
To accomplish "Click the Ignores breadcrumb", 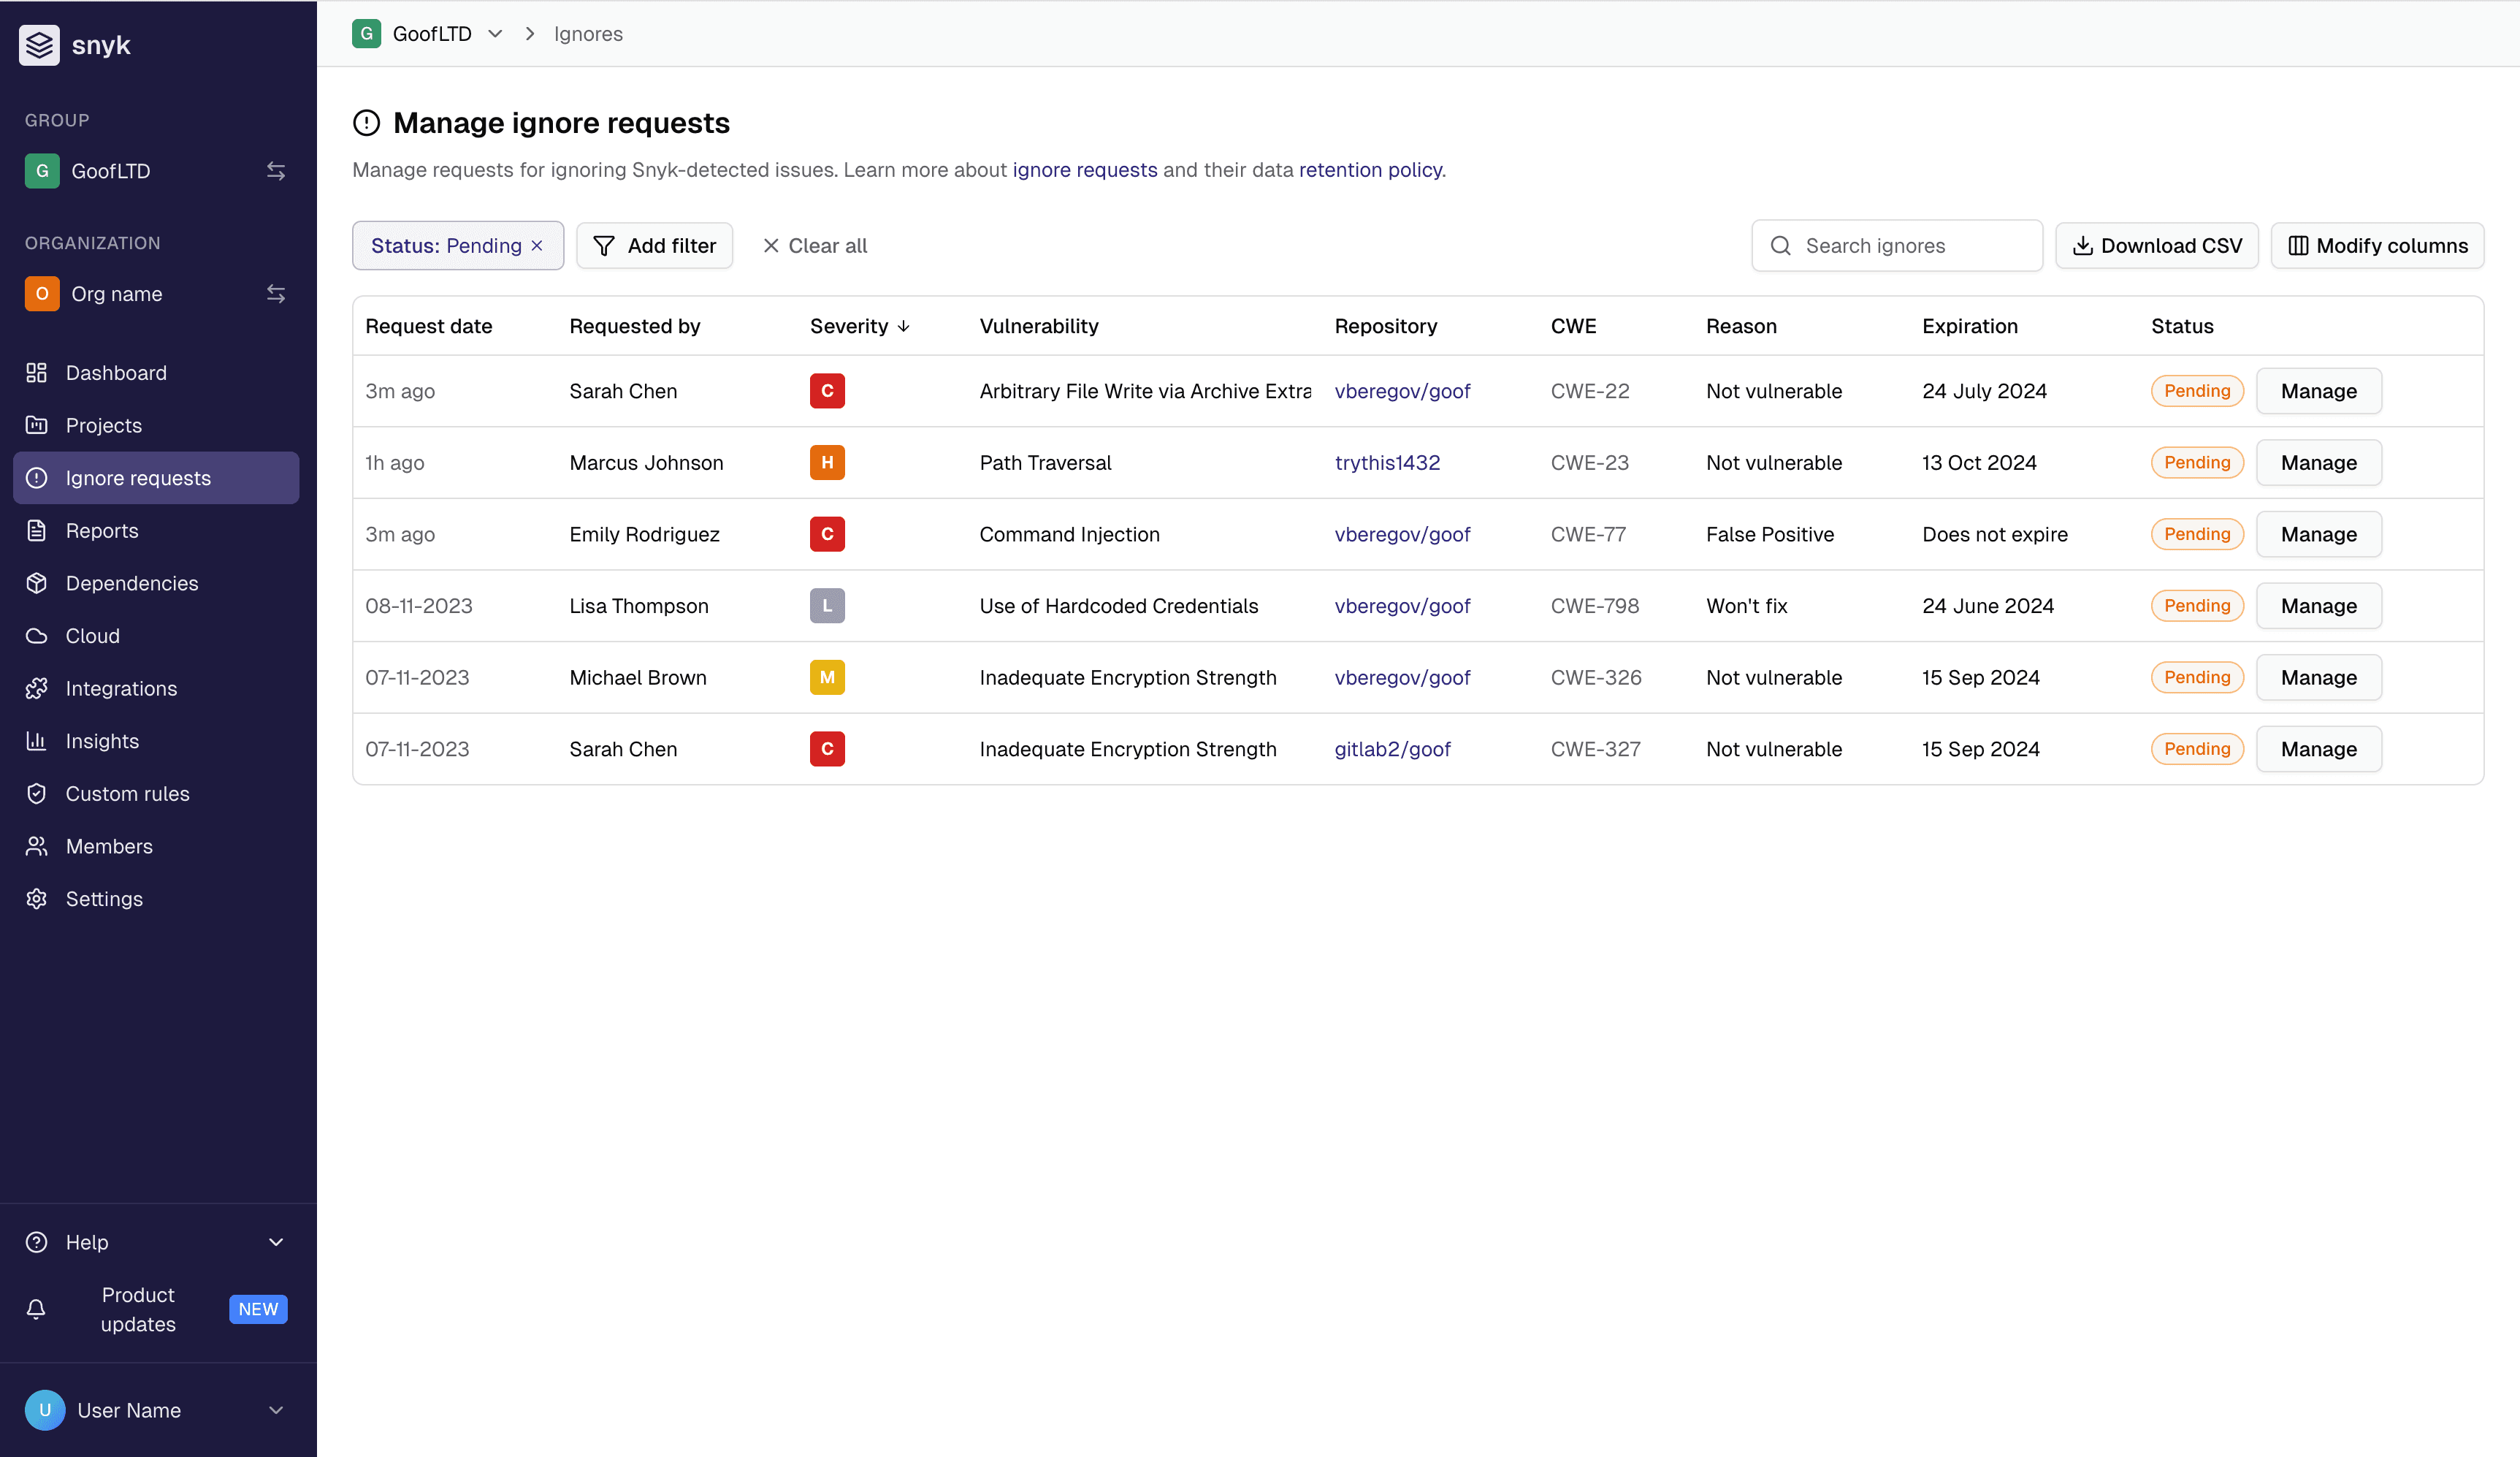I will pyautogui.click(x=588, y=34).
